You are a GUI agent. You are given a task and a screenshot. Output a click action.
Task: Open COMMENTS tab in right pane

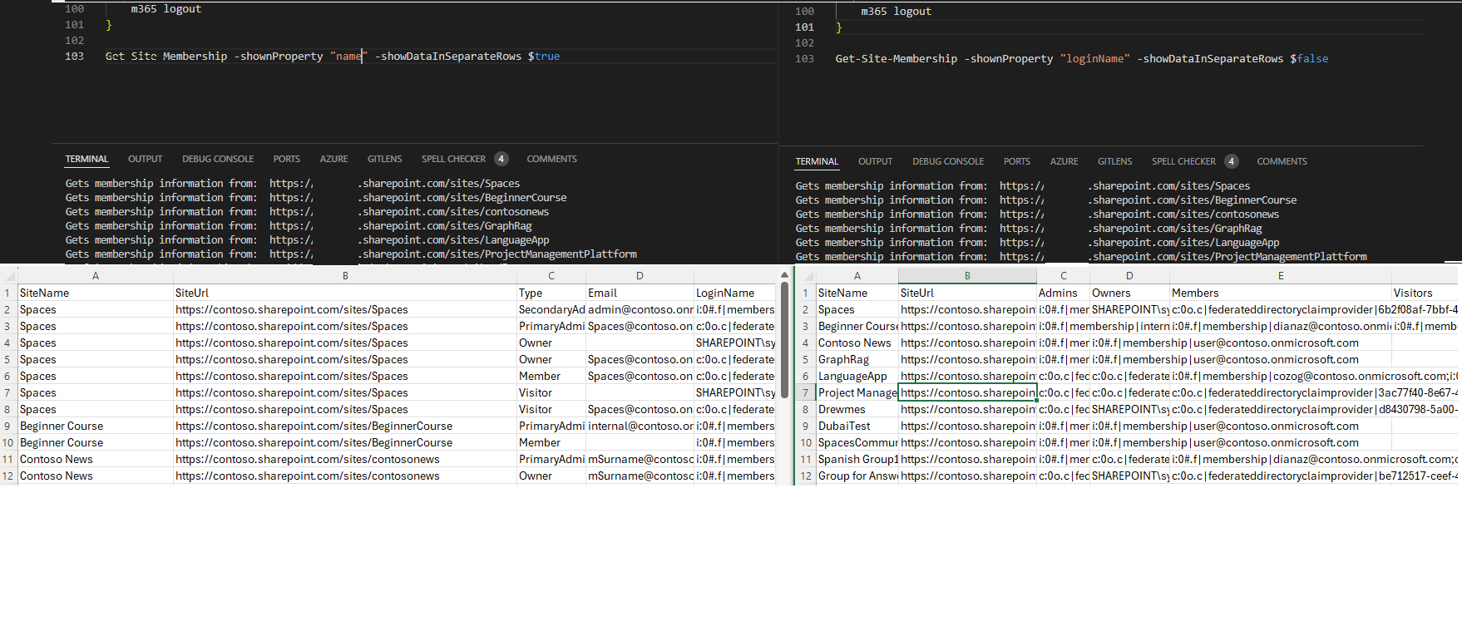pos(1282,161)
